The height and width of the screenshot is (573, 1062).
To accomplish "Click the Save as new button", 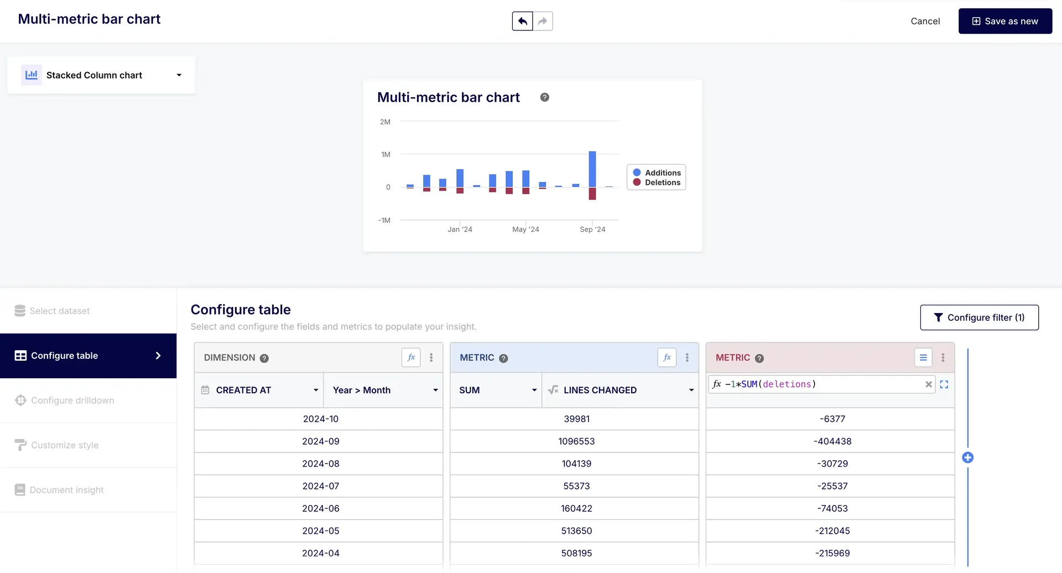I will coord(1005,21).
